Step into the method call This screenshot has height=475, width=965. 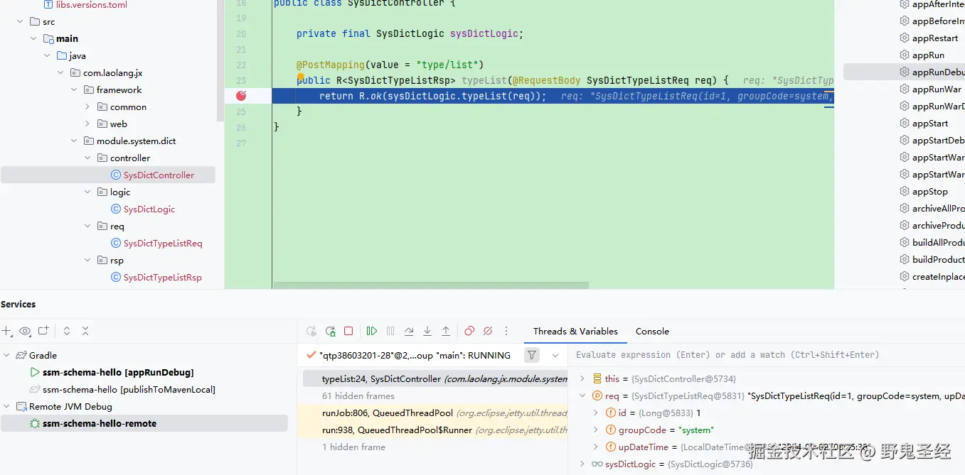pyautogui.click(x=427, y=331)
